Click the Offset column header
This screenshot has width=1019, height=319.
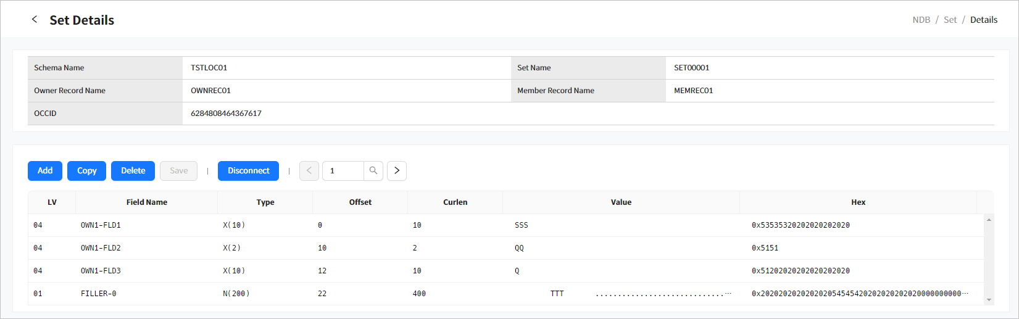(360, 202)
